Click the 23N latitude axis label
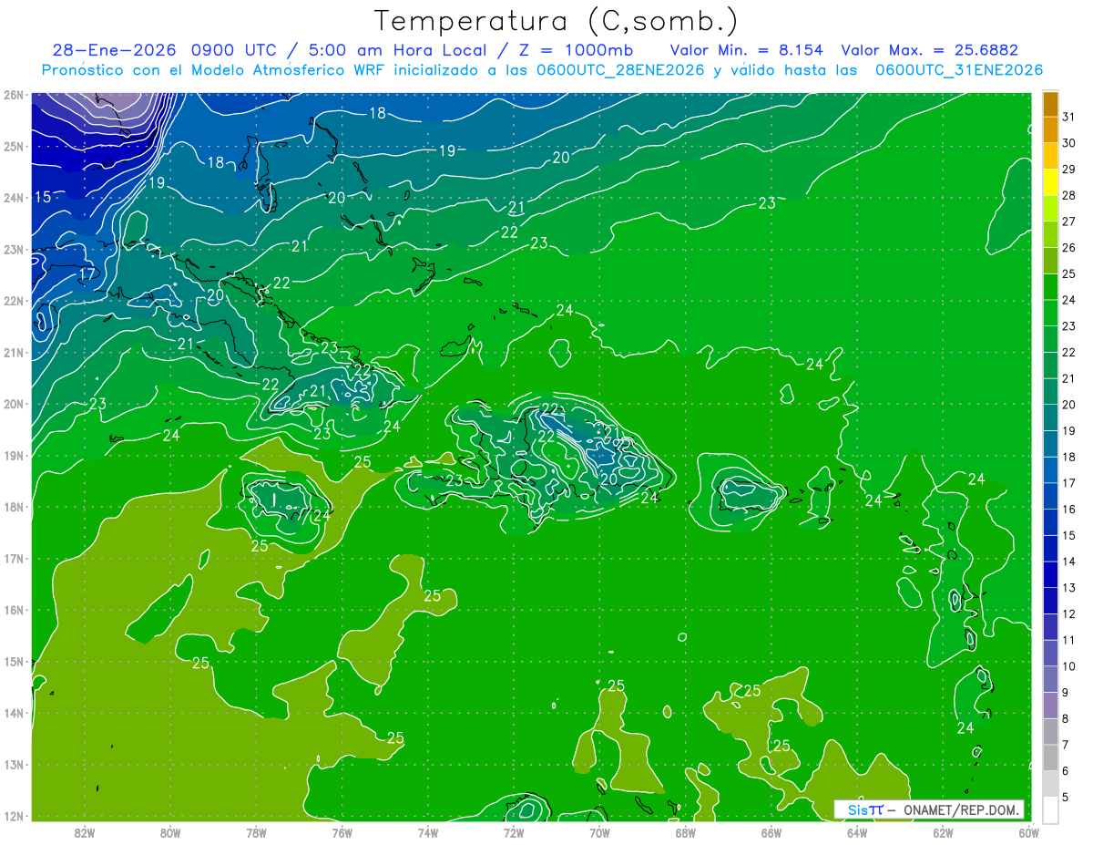This screenshot has height=845, width=1093. (x=13, y=250)
